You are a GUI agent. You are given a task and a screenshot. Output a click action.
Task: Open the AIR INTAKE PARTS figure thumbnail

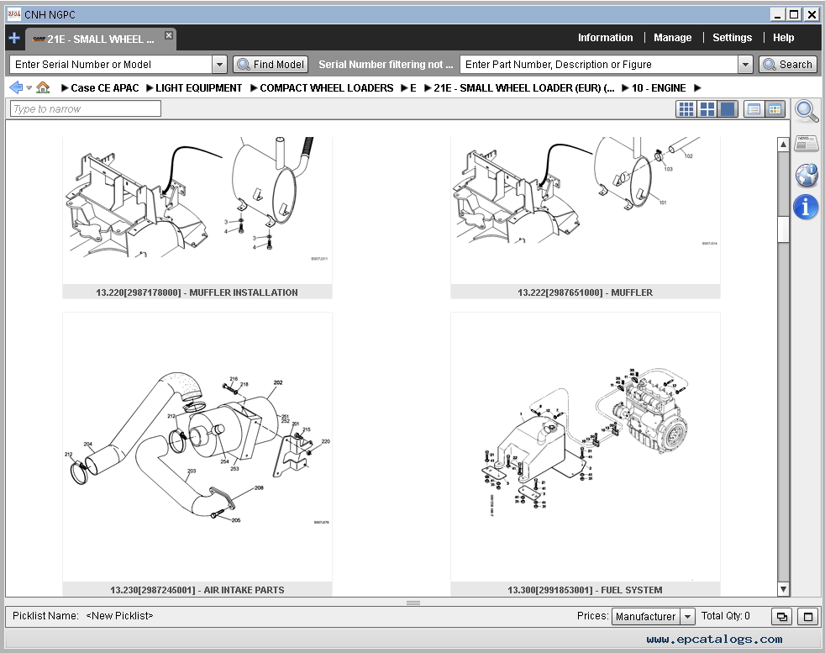tap(197, 447)
